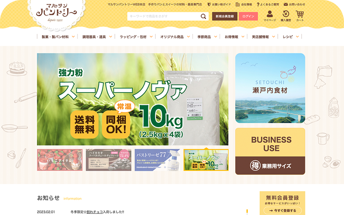The height and width of the screenshot is (215, 344).
Task: Open My Page person icon
Action: (x=270, y=14)
